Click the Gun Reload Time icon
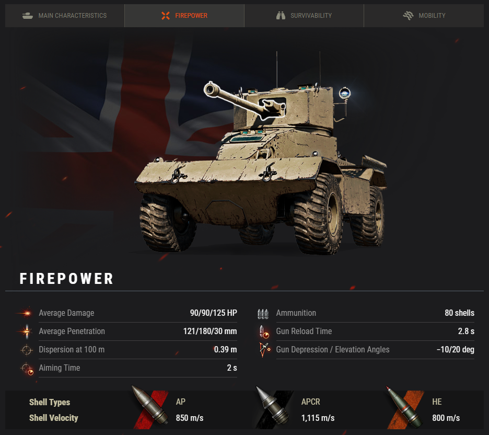 [x=264, y=331]
